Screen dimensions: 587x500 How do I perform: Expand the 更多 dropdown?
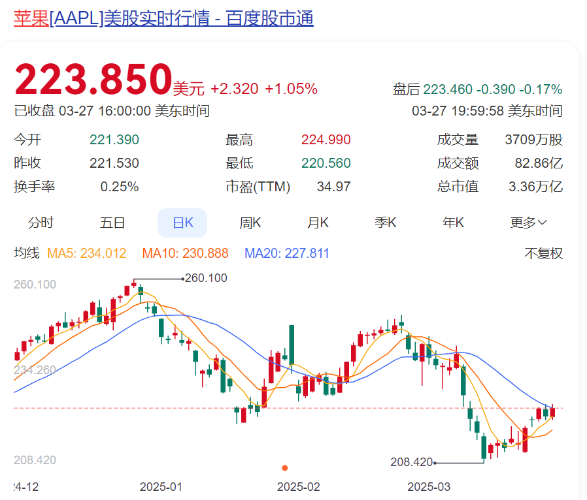click(x=528, y=223)
